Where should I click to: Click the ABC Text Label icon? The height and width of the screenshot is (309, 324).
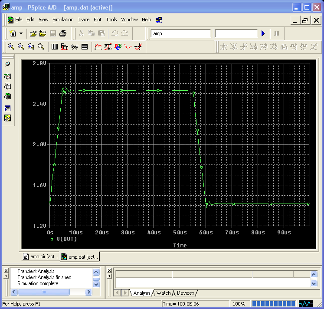click(118, 47)
